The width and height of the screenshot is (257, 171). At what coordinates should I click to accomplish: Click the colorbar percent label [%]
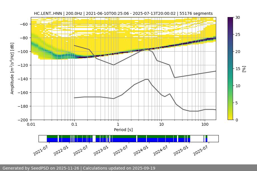click(x=244, y=69)
